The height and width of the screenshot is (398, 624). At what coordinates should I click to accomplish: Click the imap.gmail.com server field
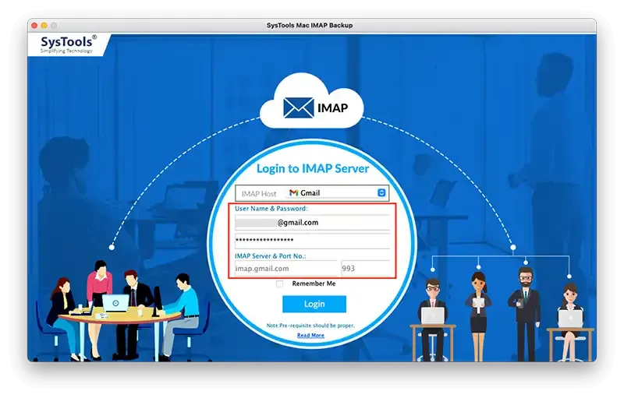pos(286,269)
